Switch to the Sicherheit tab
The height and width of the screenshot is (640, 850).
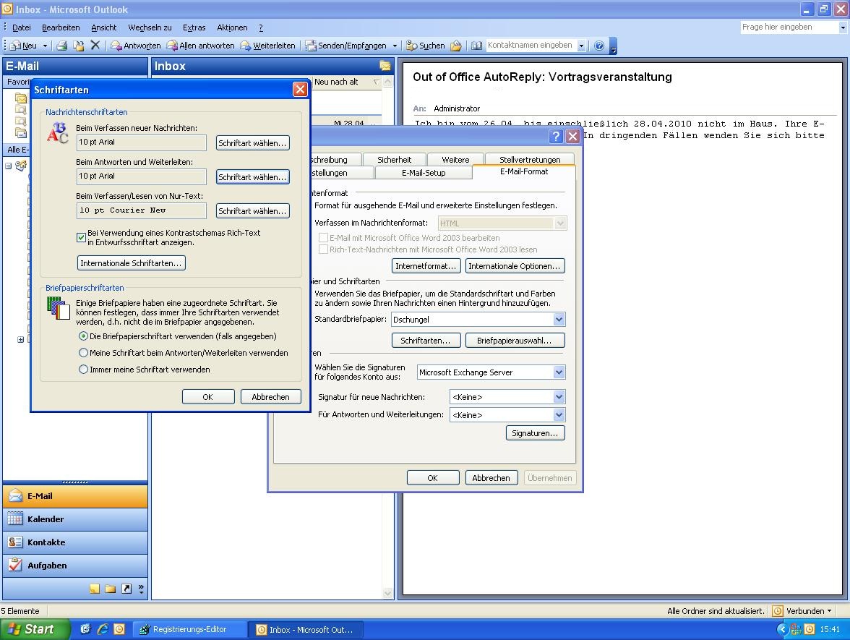pos(394,159)
